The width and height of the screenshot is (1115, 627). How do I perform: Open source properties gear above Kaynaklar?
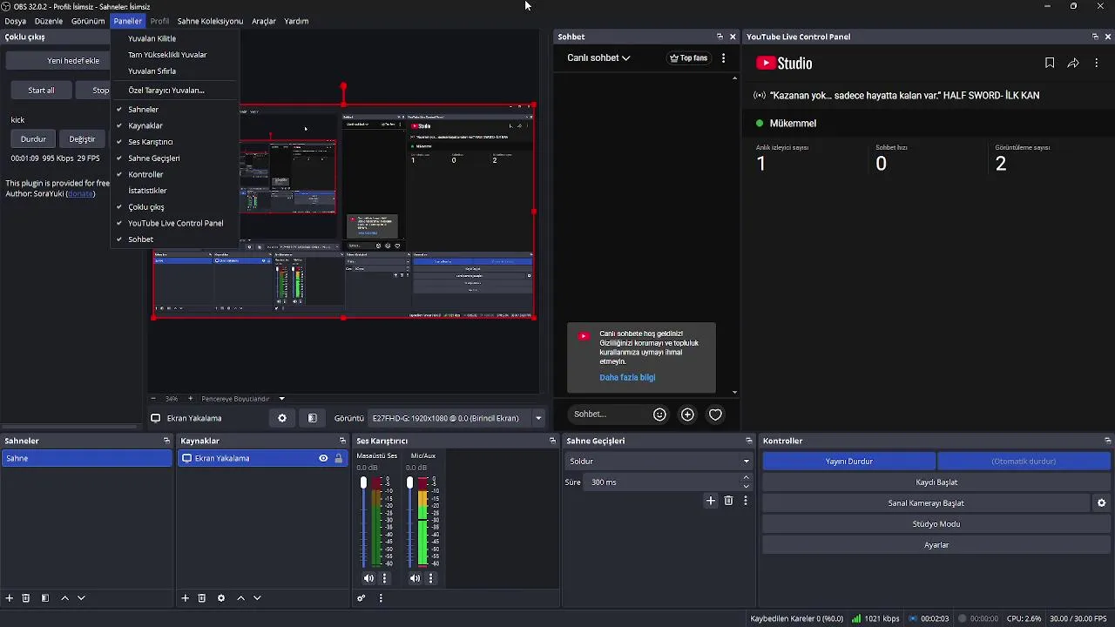pos(282,418)
